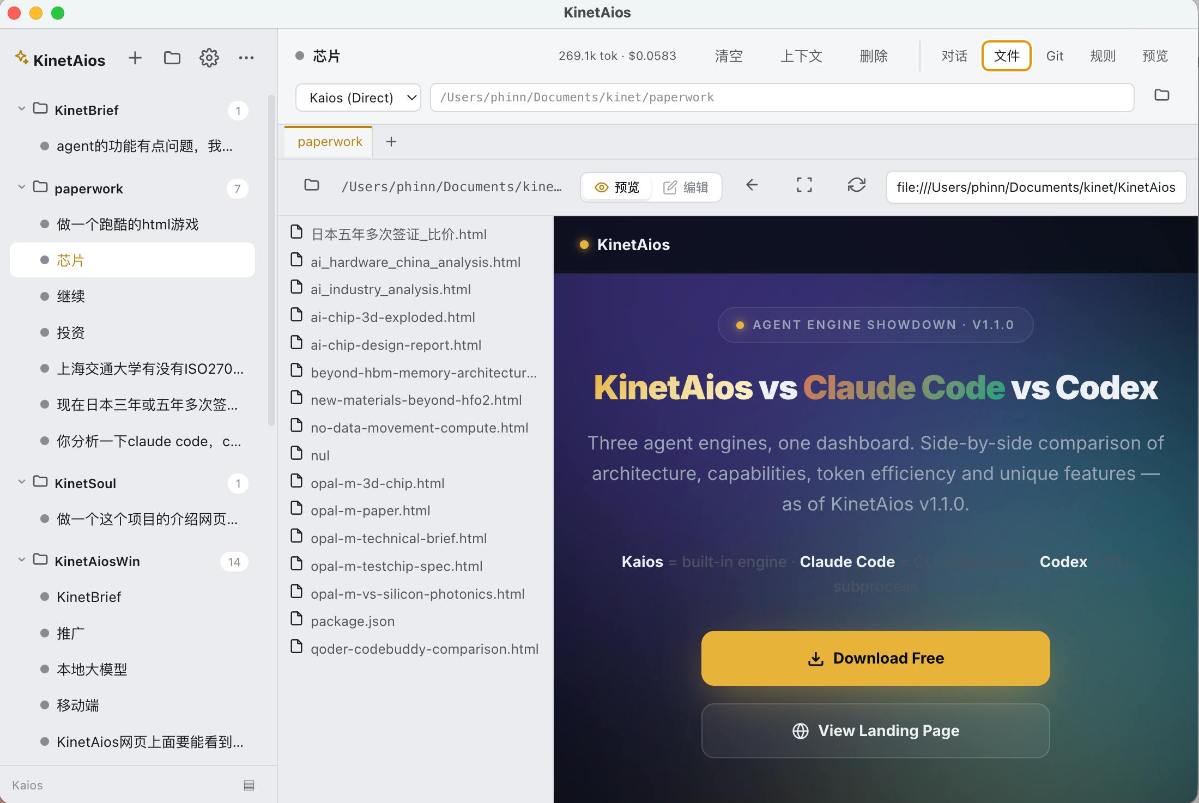
Task: Open file opal-m-3d-chip.html
Action: point(415,483)
